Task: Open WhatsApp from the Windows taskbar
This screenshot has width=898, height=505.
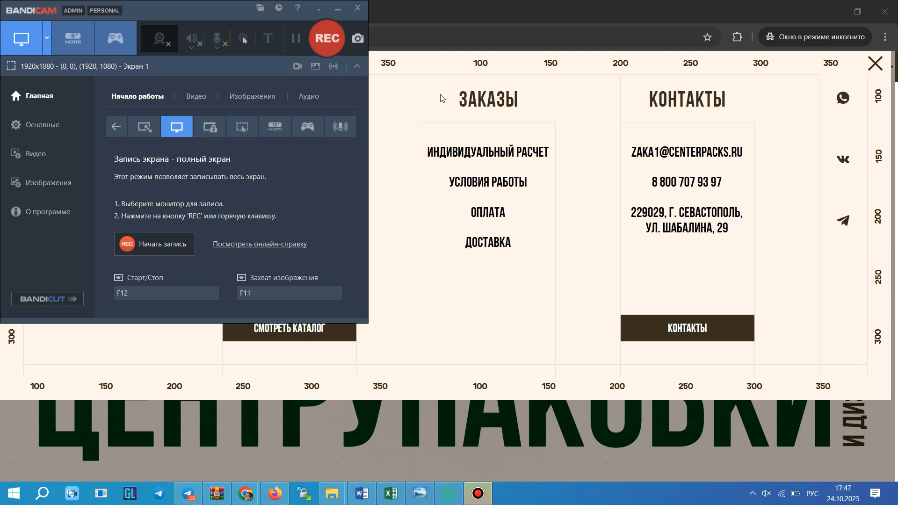Action: pyautogui.click(x=449, y=493)
